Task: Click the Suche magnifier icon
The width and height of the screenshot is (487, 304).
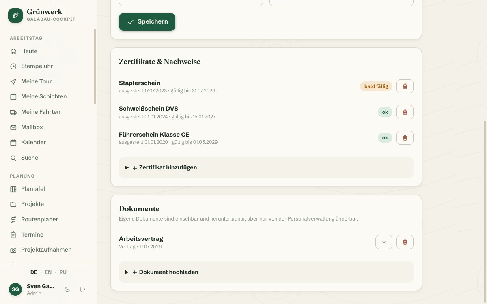Action: coord(13,158)
